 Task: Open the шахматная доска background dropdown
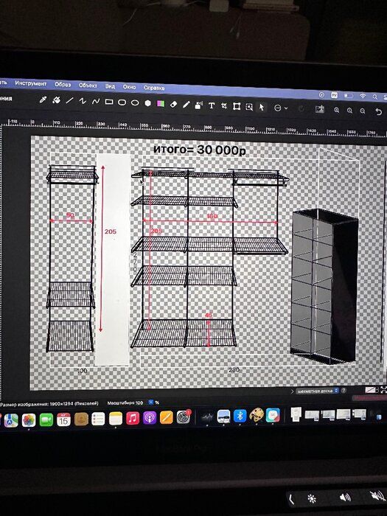pos(317,391)
